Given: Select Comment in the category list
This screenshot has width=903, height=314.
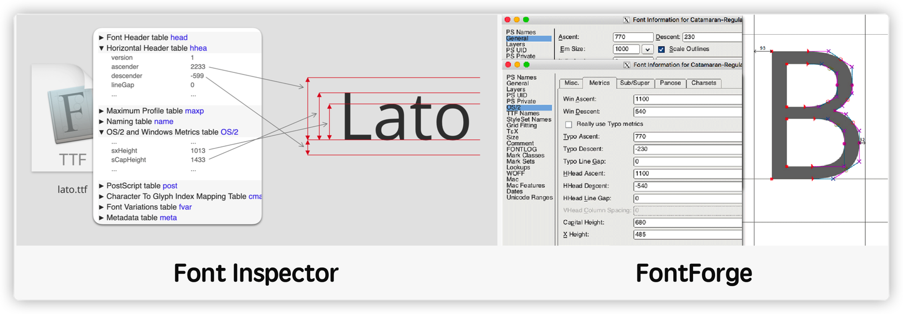Looking at the screenshot, I should [520, 143].
